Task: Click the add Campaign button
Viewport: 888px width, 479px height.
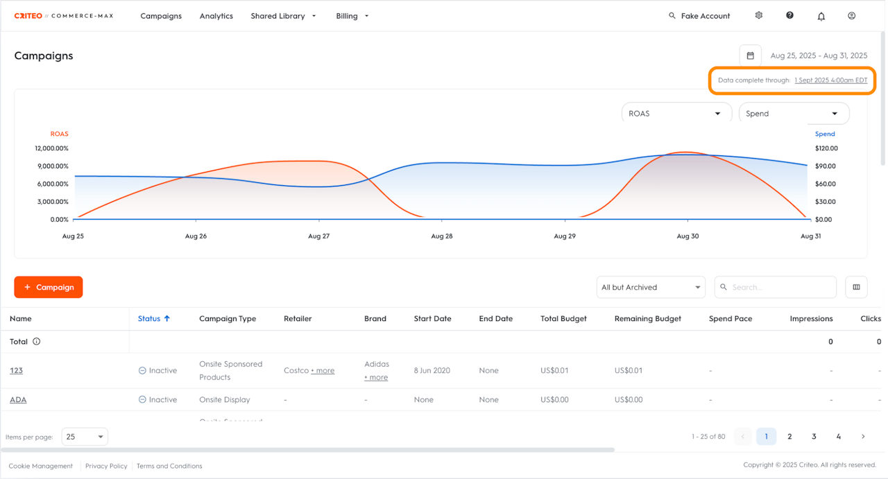Action: [x=49, y=287]
